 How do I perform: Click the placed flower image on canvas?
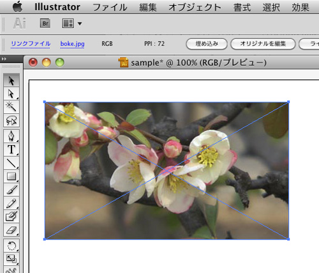[167, 171]
